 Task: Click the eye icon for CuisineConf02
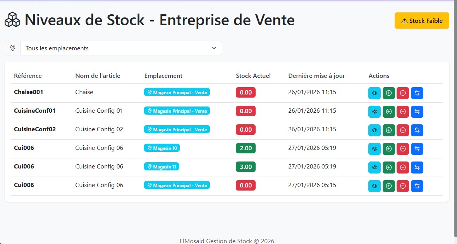375,130
